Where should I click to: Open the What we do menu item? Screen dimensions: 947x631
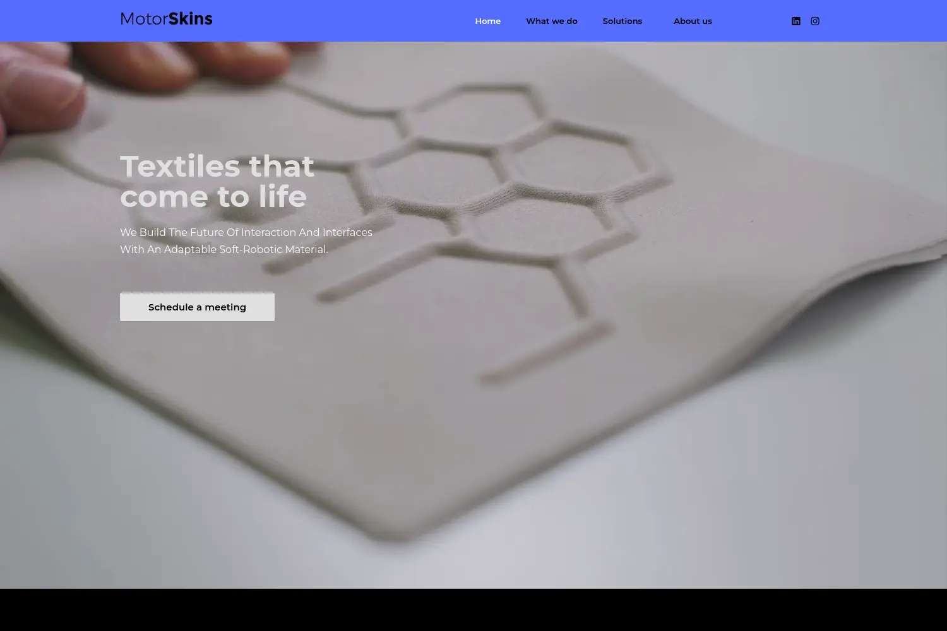pyautogui.click(x=551, y=21)
